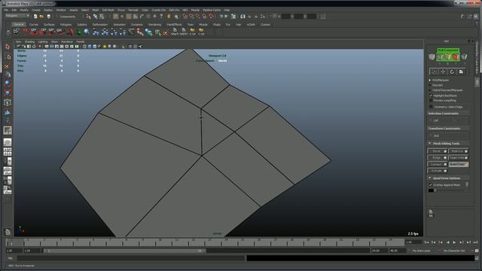Select the red face component mode icon
Screen dimensions: 482x271
click(x=455, y=57)
